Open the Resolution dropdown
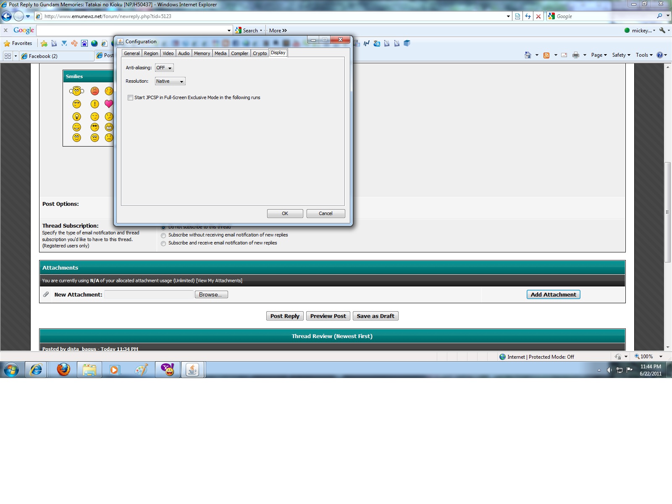This screenshot has width=672, height=504. [x=170, y=81]
